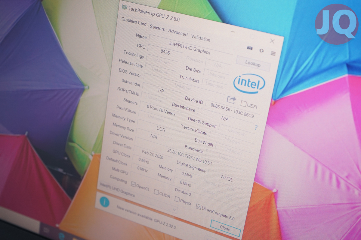The width and height of the screenshot is (361, 240).
Task: Switch to the Advanced tab
Action: coord(178,33)
